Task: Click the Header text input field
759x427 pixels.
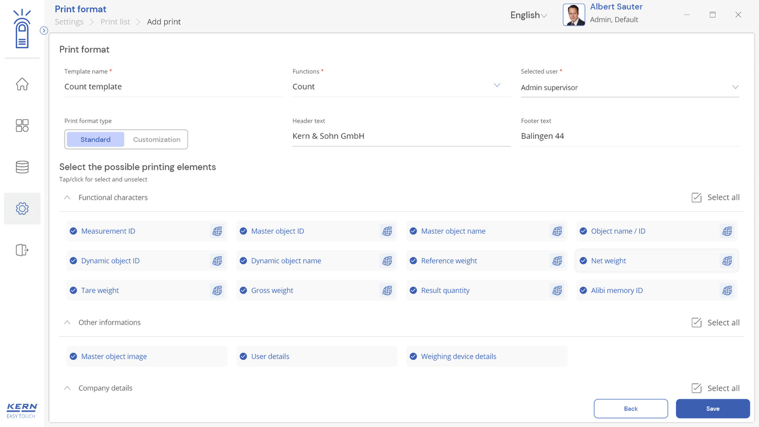Action: tap(401, 136)
